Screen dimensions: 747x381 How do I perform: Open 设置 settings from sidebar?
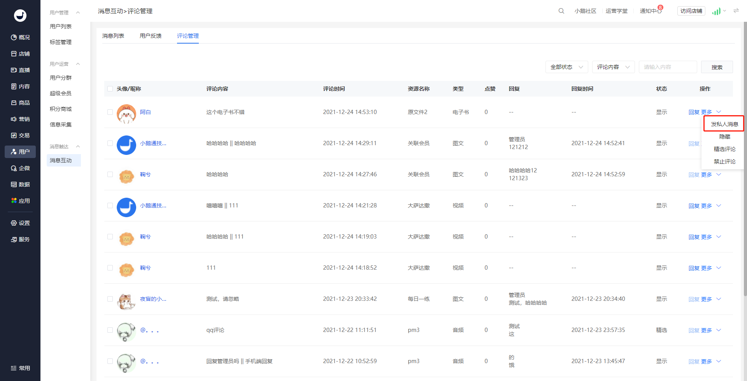pyautogui.click(x=20, y=223)
